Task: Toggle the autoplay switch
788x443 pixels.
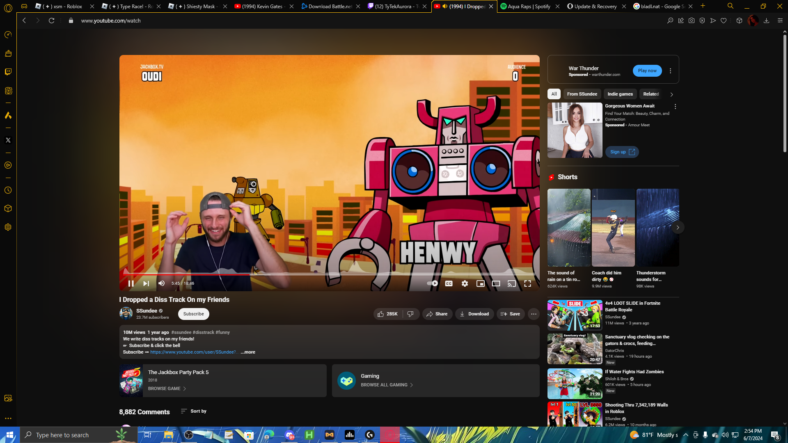Action: (432, 283)
